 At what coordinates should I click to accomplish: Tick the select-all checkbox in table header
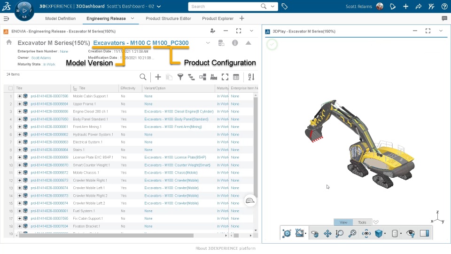[x=11, y=88]
